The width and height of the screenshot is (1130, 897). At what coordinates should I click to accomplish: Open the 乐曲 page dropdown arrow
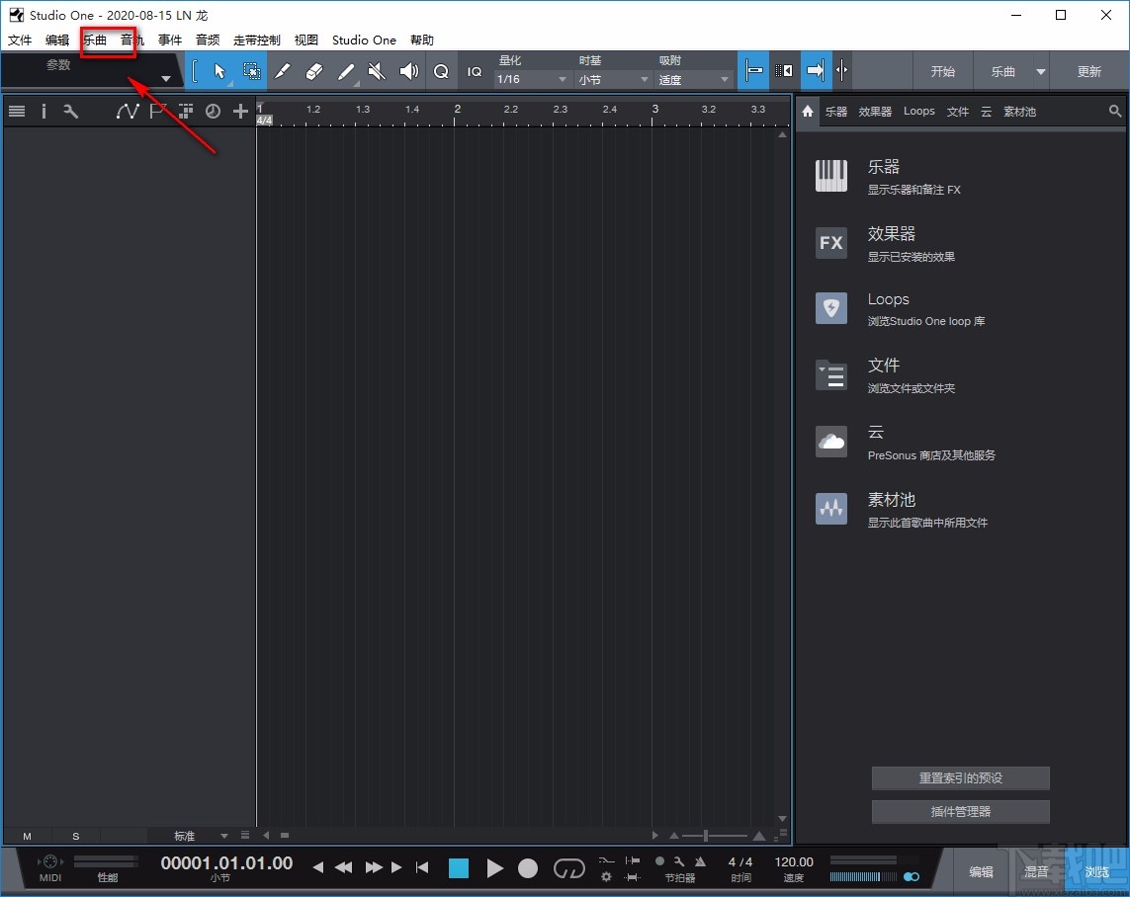(x=1041, y=71)
